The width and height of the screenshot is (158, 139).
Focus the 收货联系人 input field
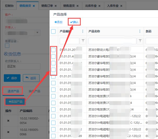point(20,66)
